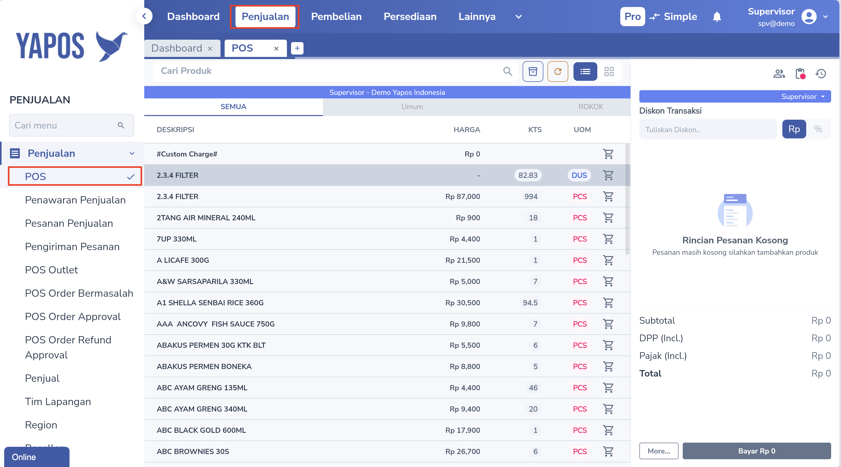Open the Pembelian top menu

pos(336,17)
